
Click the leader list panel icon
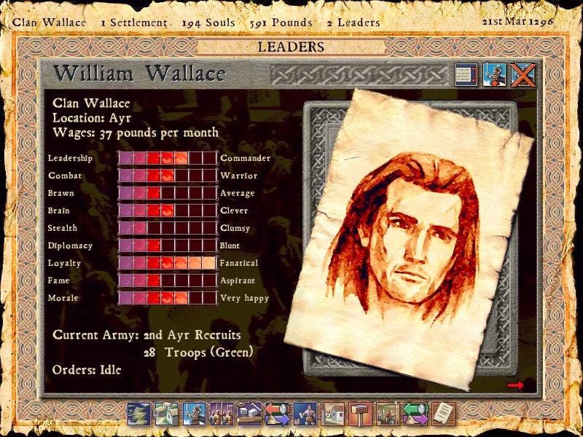click(466, 75)
